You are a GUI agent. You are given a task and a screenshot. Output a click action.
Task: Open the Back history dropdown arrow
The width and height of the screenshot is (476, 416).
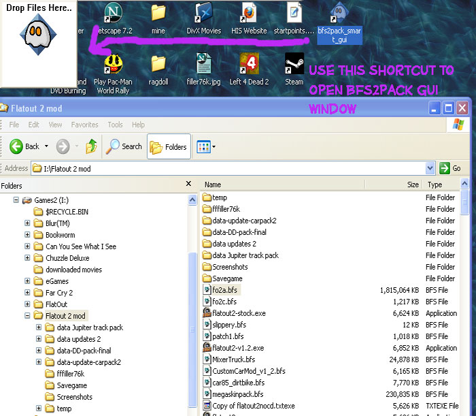(46, 146)
